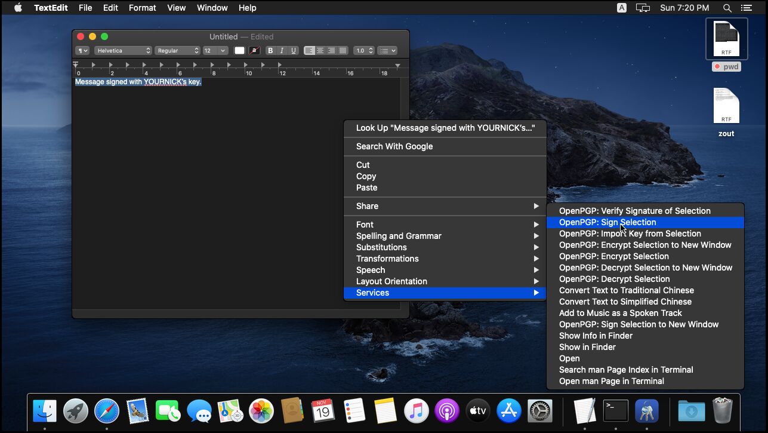Open System Preferences in the Dock
768x433 pixels.
point(540,411)
